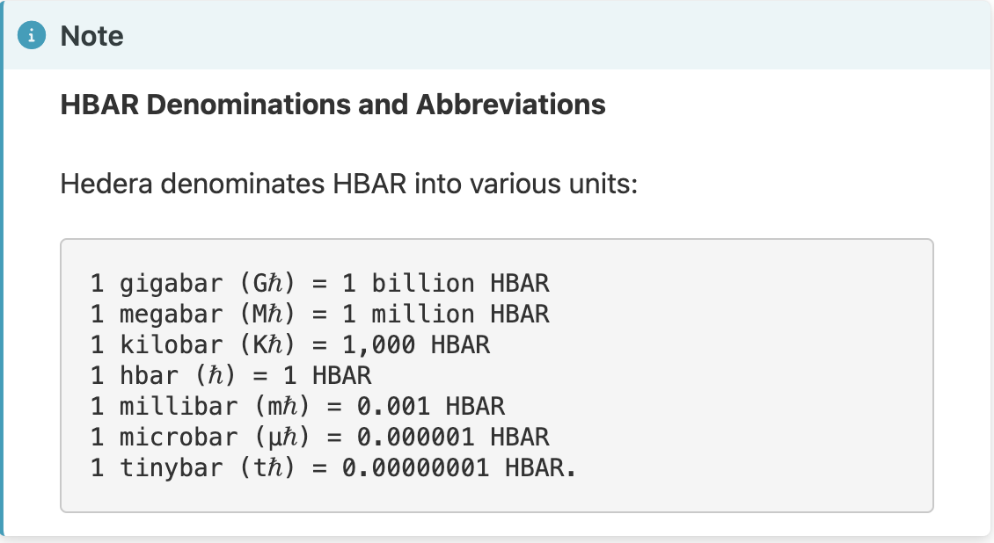994x543 pixels.
Task: Click the sentence about Hedera denominating HBAR
Action: pyautogui.click(x=348, y=185)
